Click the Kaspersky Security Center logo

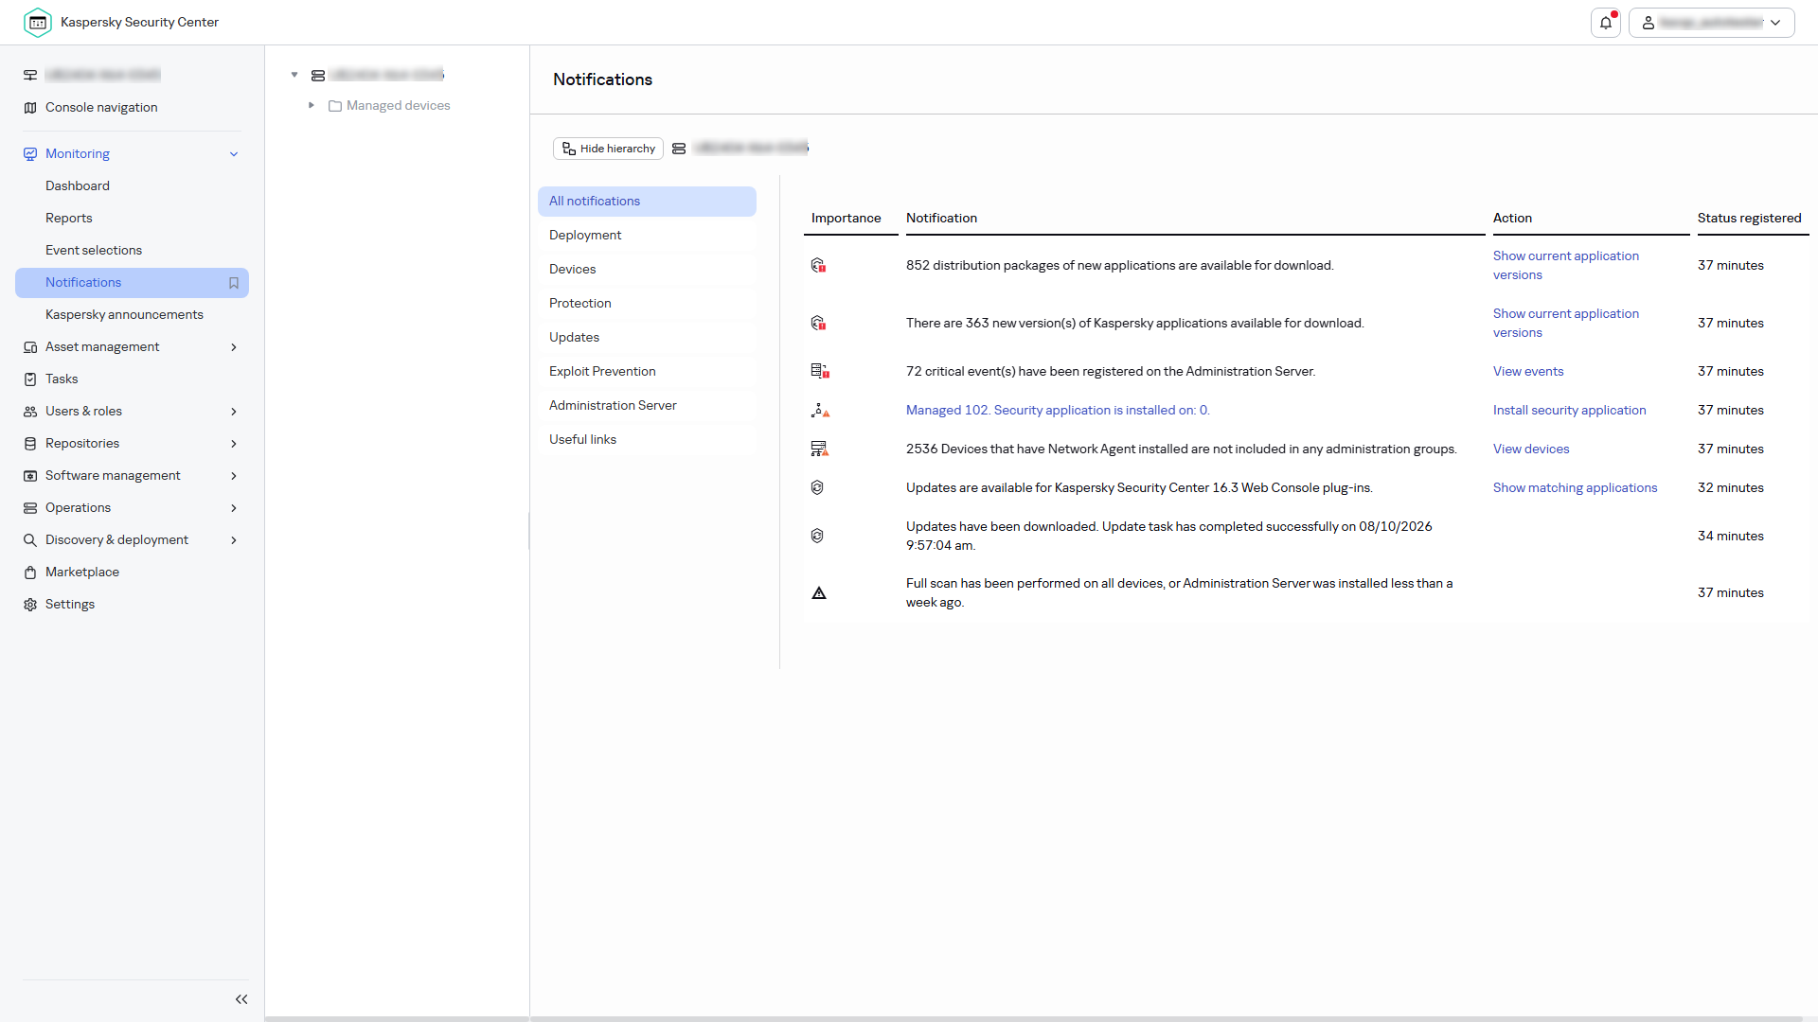tap(38, 23)
